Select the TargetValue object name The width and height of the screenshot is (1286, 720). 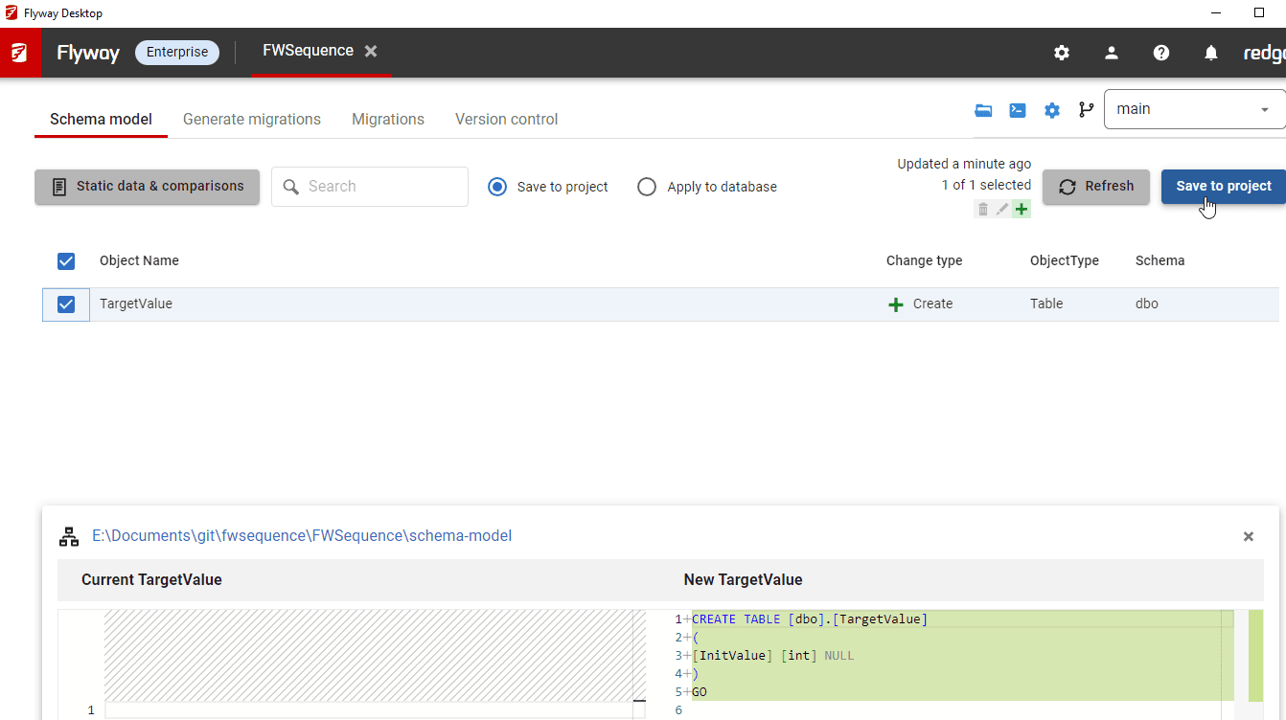coord(136,304)
